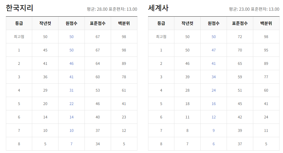Click 표준점수 column header in 세계사 table
The image size is (283, 153).
point(240,23)
